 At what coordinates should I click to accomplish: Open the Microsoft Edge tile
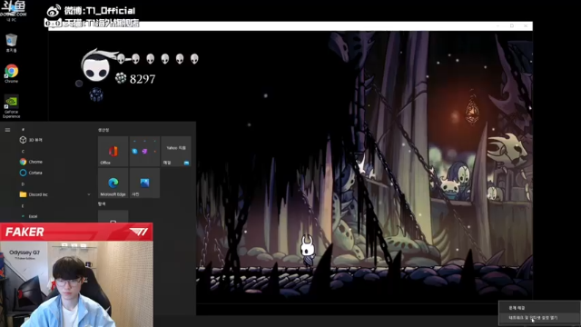tap(113, 183)
